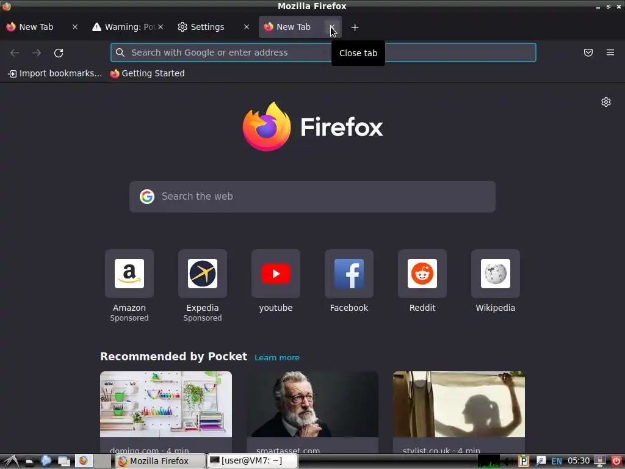625x469 pixels.
Task: Open the Firefox application menu (hamburger)
Action: click(610, 53)
